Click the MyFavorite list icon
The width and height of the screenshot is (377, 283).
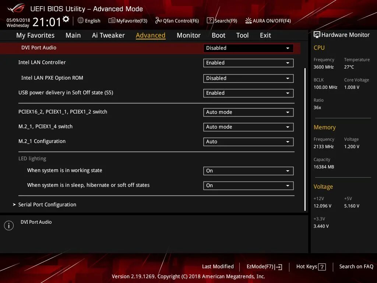click(x=112, y=21)
